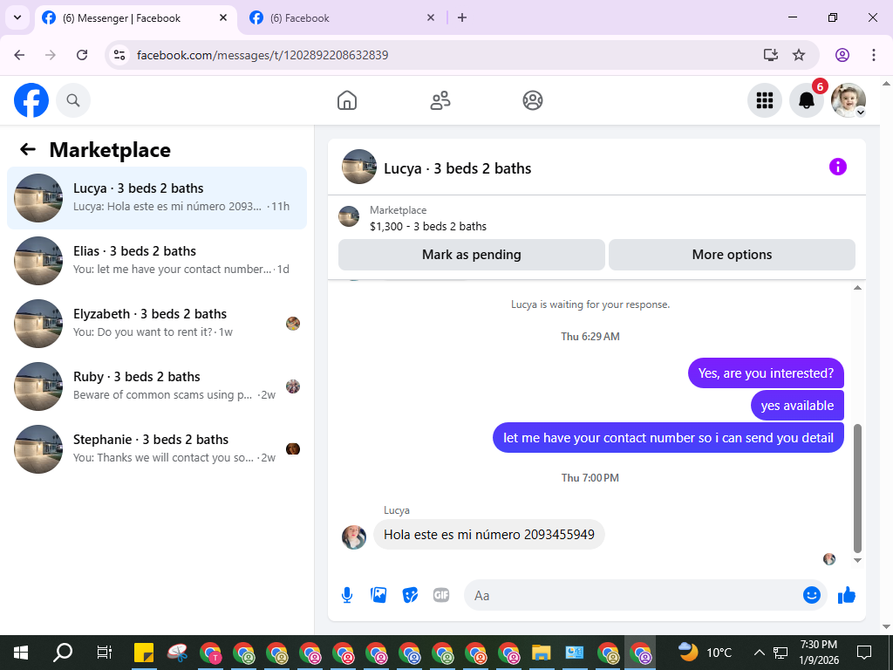Open Stephanie conversation in chat list
Screen dimensions: 893x670
click(157, 448)
